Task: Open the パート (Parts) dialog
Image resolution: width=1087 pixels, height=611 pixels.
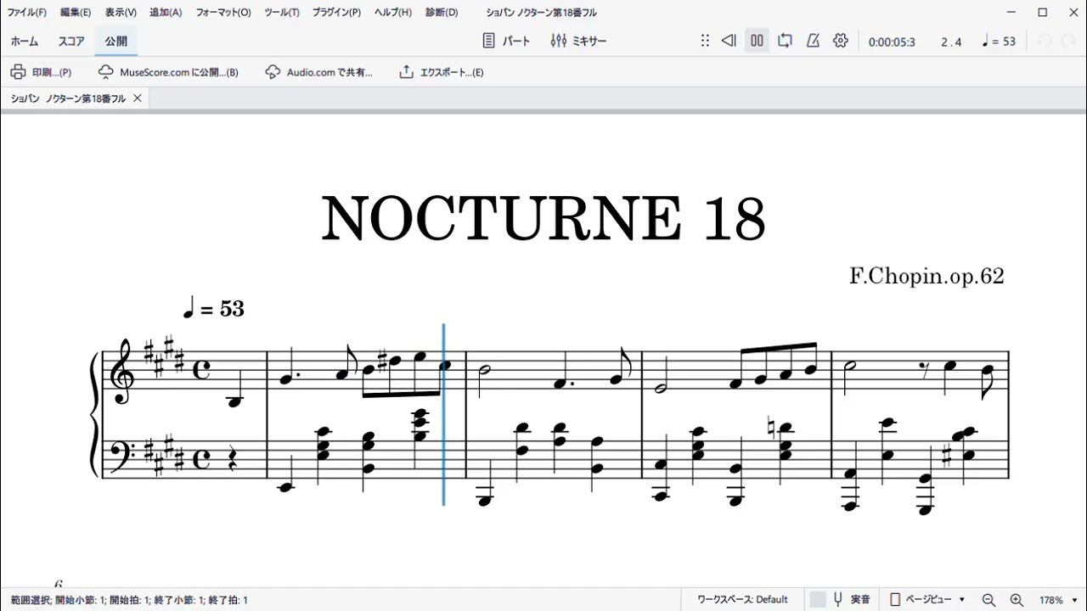Action: pyautogui.click(x=506, y=41)
